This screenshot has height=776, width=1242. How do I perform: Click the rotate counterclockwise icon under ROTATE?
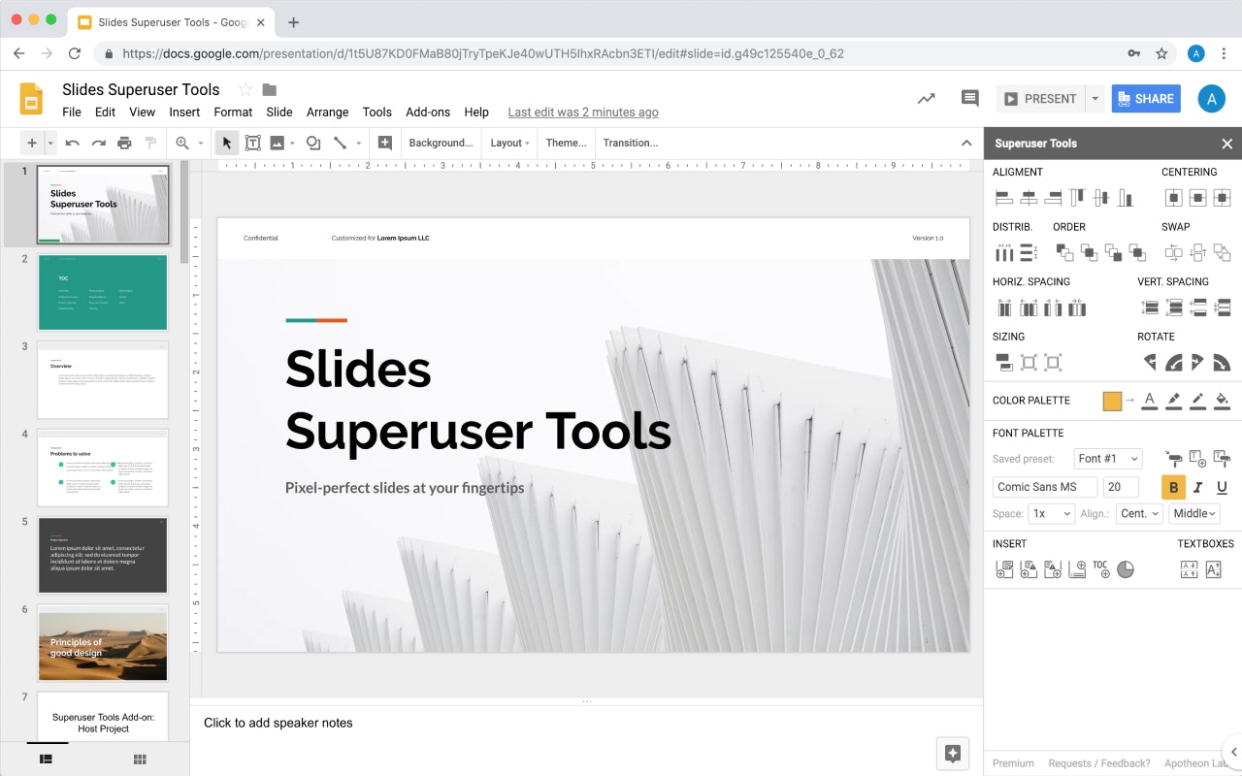1150,362
